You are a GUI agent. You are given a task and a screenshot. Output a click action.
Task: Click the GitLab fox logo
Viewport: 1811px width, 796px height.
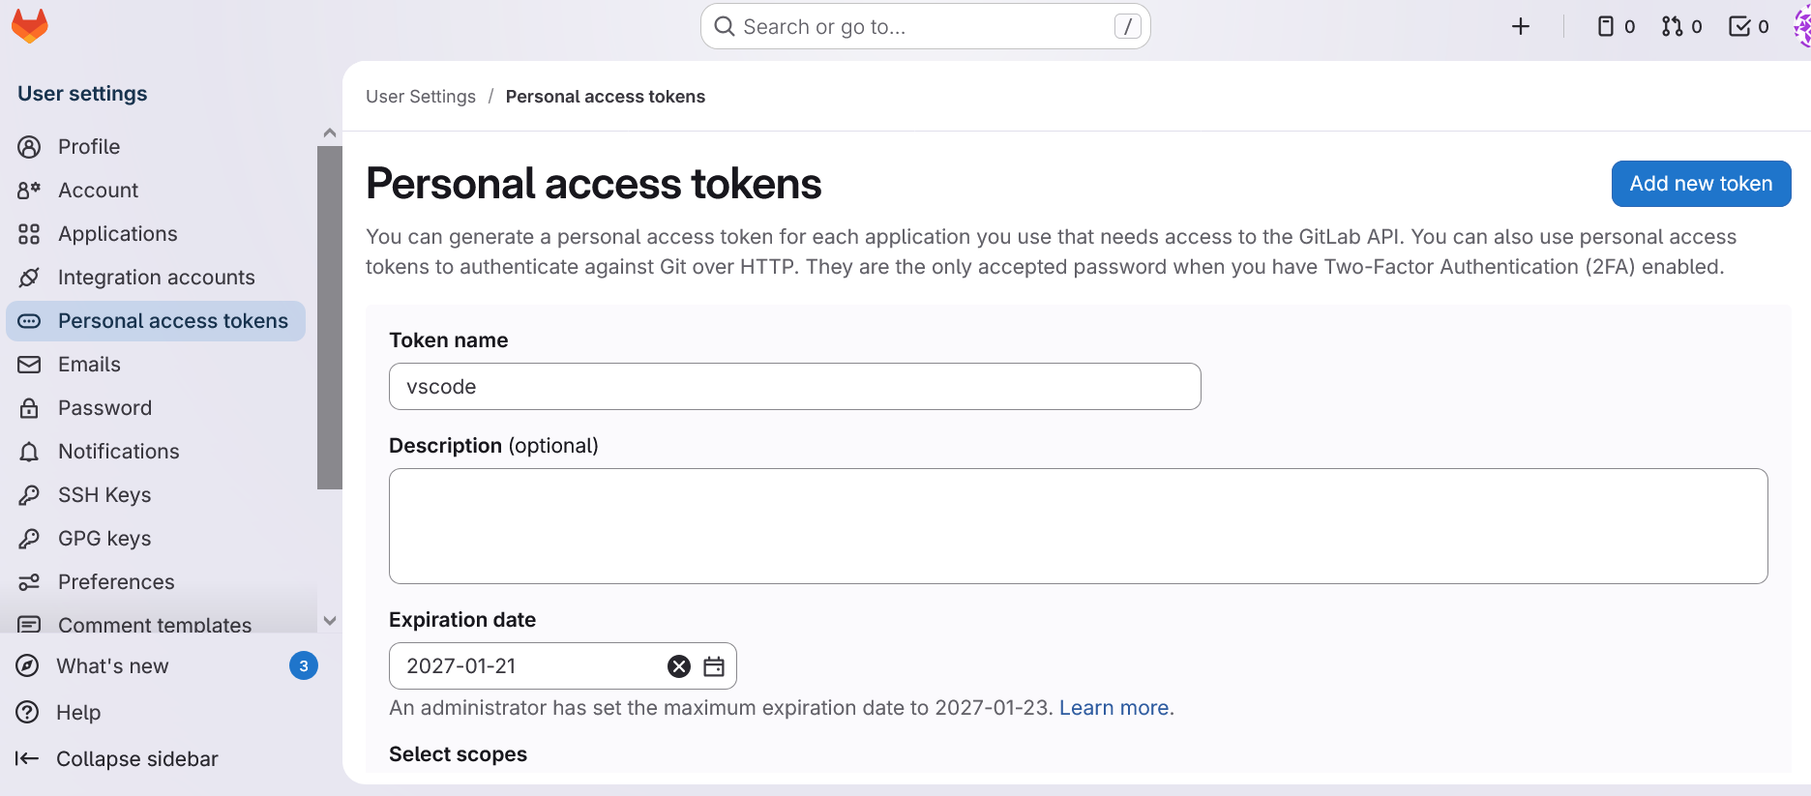point(29,26)
